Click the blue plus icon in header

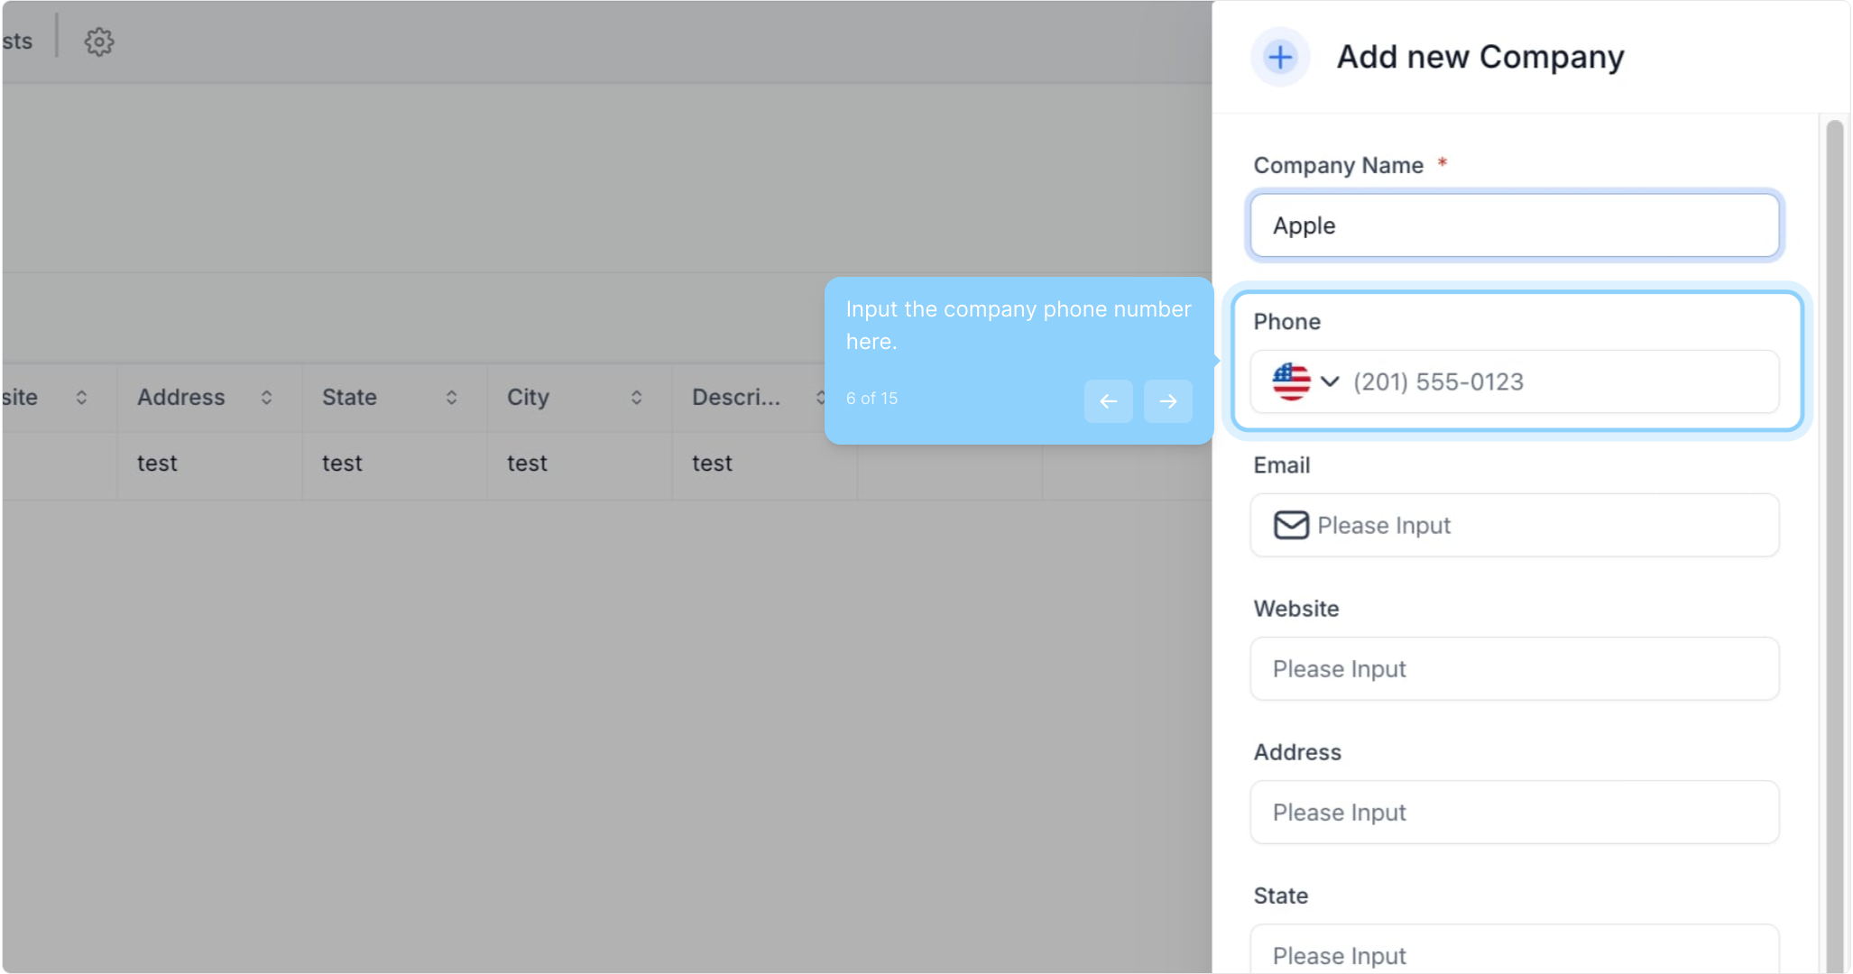click(1279, 57)
